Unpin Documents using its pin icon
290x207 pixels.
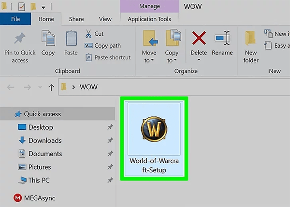[x=110, y=153]
